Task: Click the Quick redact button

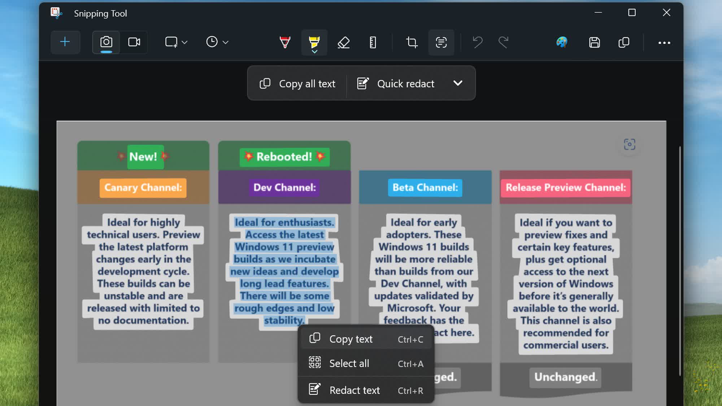Action: coord(396,83)
